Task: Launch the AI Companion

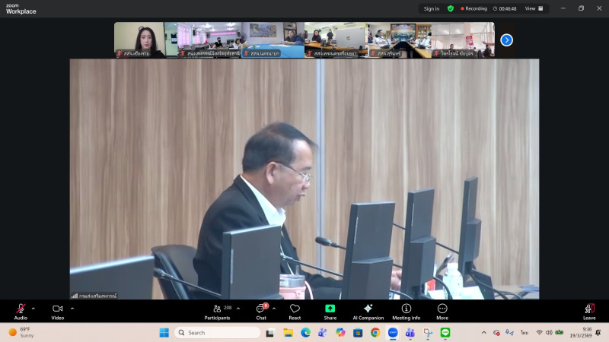Action: pos(368,310)
